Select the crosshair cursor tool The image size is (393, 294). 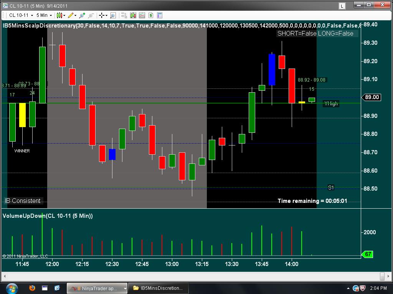pos(101,15)
